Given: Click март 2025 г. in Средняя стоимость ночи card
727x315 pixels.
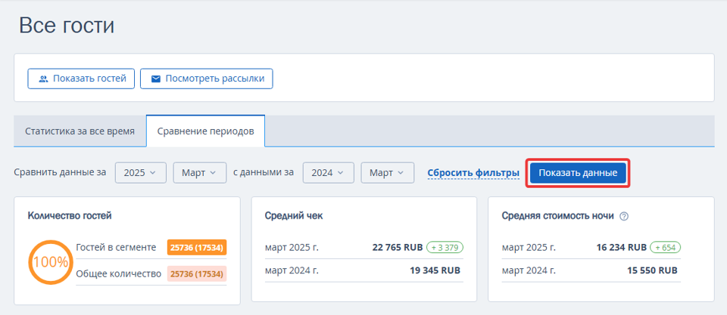Looking at the screenshot, I should point(529,248).
